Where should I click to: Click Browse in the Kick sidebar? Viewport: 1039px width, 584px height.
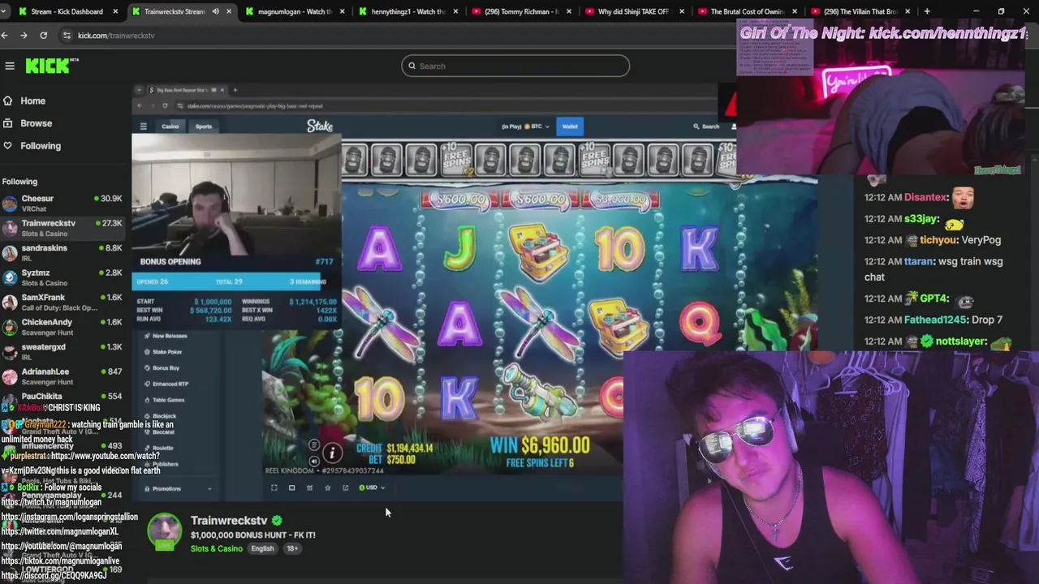pos(37,123)
